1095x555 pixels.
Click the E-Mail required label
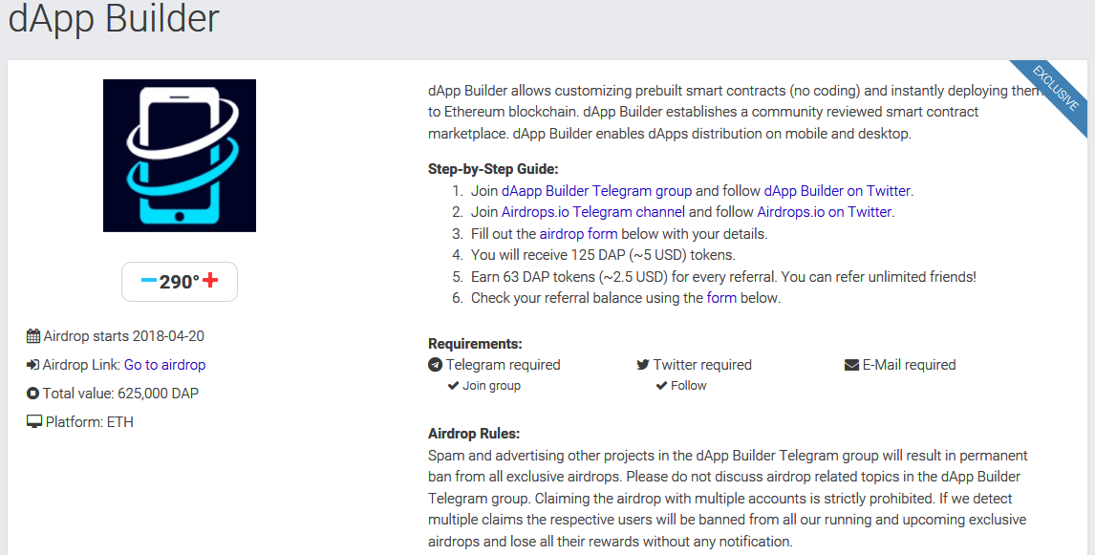coord(910,364)
